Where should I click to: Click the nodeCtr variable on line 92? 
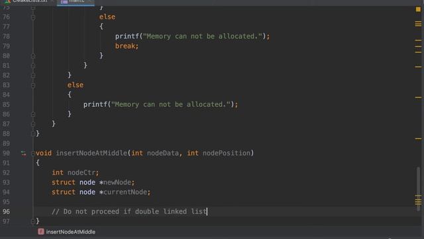[81, 173]
